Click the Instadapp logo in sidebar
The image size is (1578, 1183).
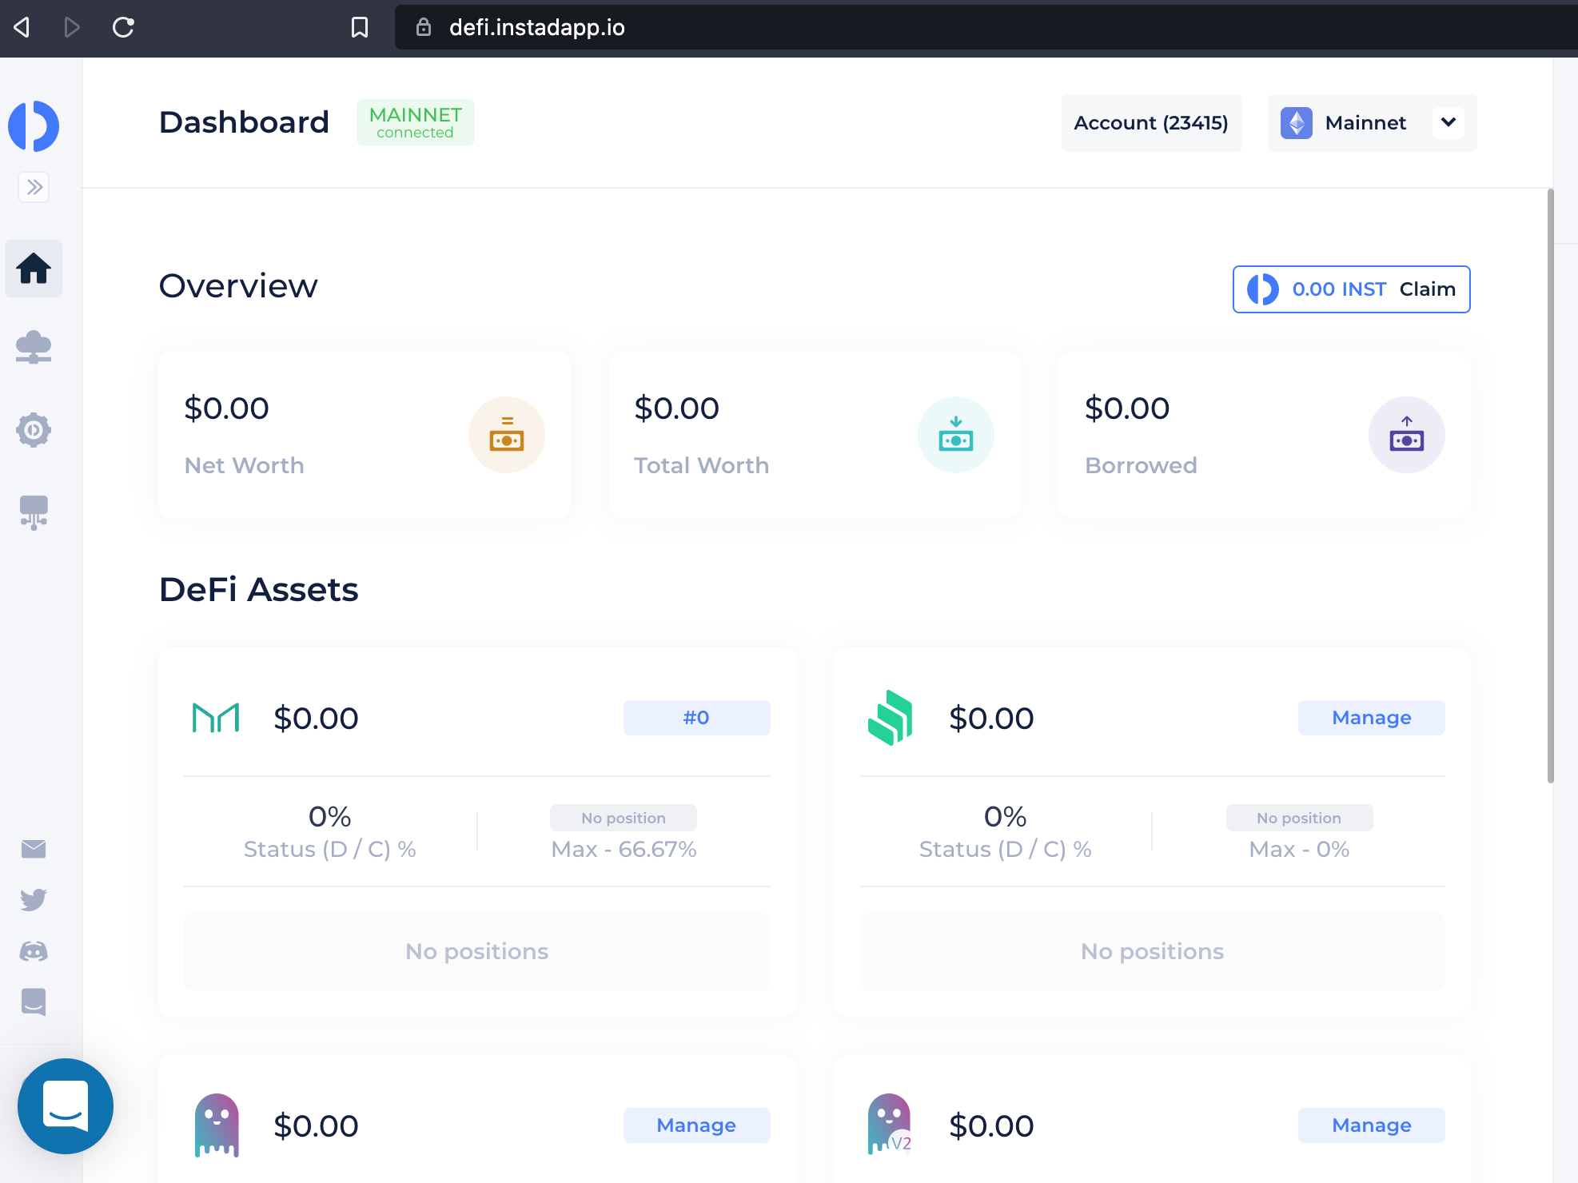[34, 125]
